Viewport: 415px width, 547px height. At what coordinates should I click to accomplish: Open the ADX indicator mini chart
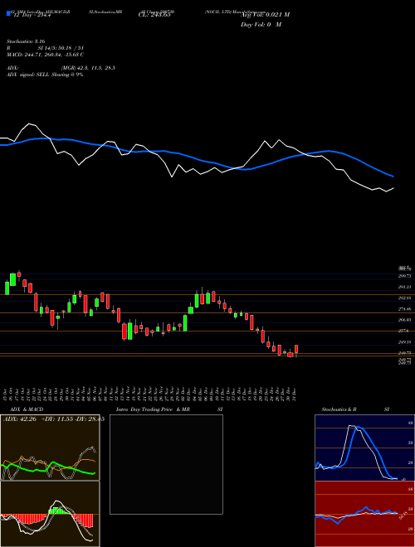click(50, 448)
